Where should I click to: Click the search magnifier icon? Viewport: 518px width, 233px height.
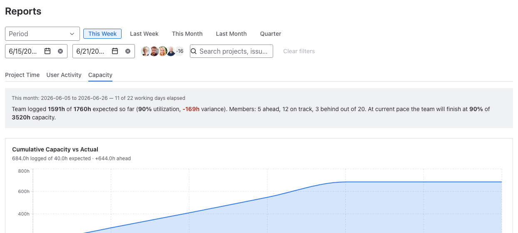point(194,51)
